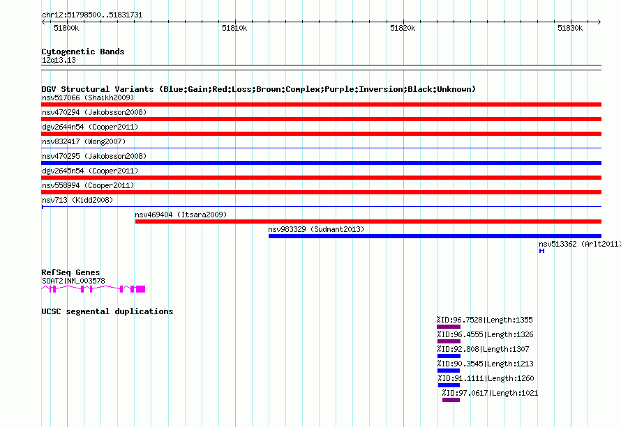
Task: Click the UCSC segmental duplications title
Action: click(x=107, y=311)
